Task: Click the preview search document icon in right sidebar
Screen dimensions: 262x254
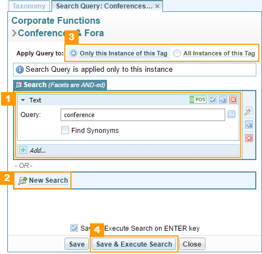Action: (249, 111)
